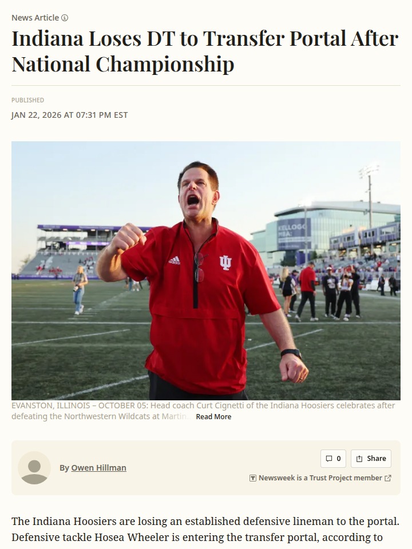The width and height of the screenshot is (412, 549).
Task: Click the external link icon after Trust Project
Action: coord(388,478)
